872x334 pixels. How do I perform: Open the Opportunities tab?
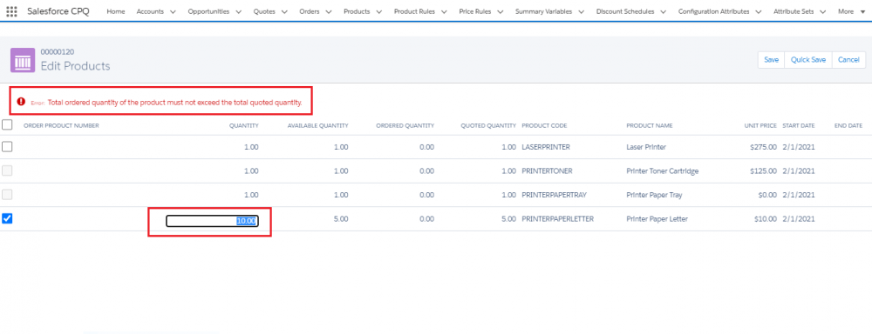click(x=208, y=11)
